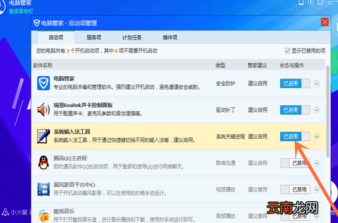
Task: Uncheck 显示已禁用的项 checkbox
Action: (x=287, y=51)
